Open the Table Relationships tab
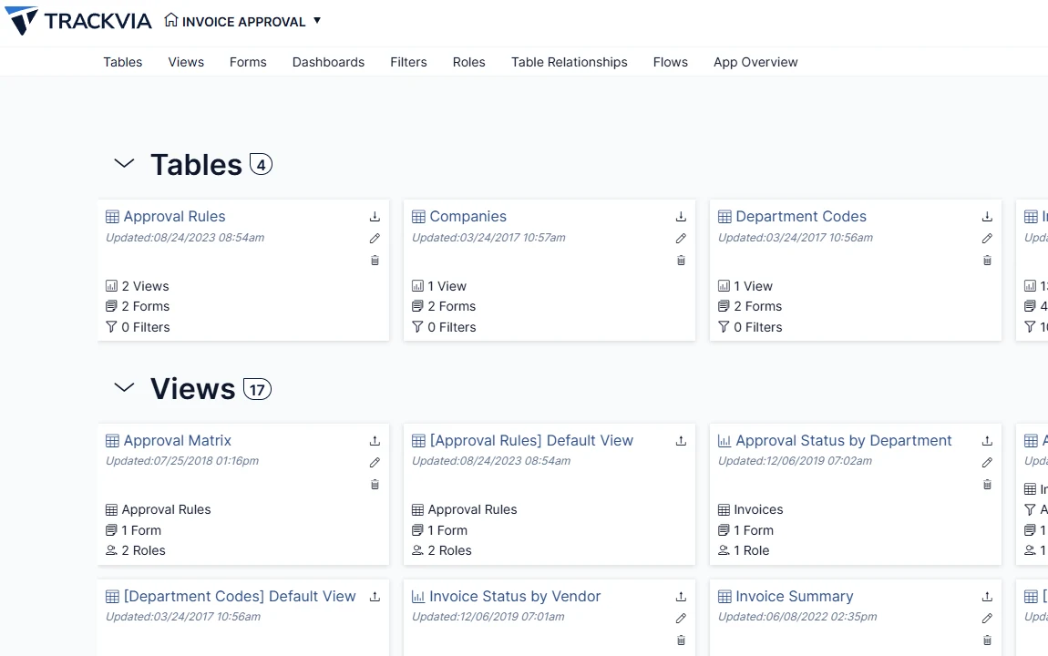 click(570, 62)
